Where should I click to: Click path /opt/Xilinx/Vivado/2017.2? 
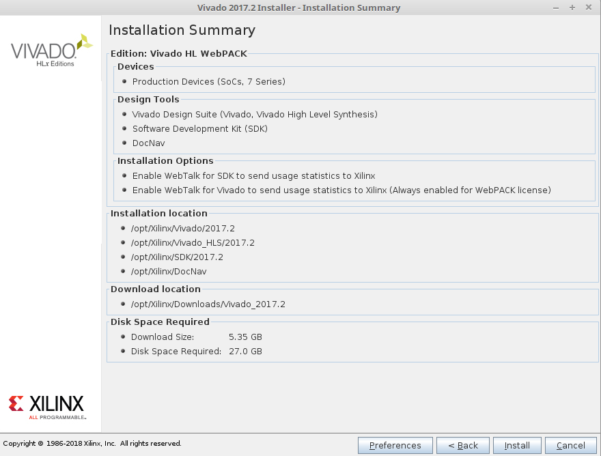[183, 229]
